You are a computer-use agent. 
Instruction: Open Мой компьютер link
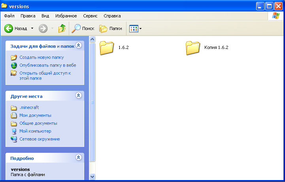coord(35,131)
